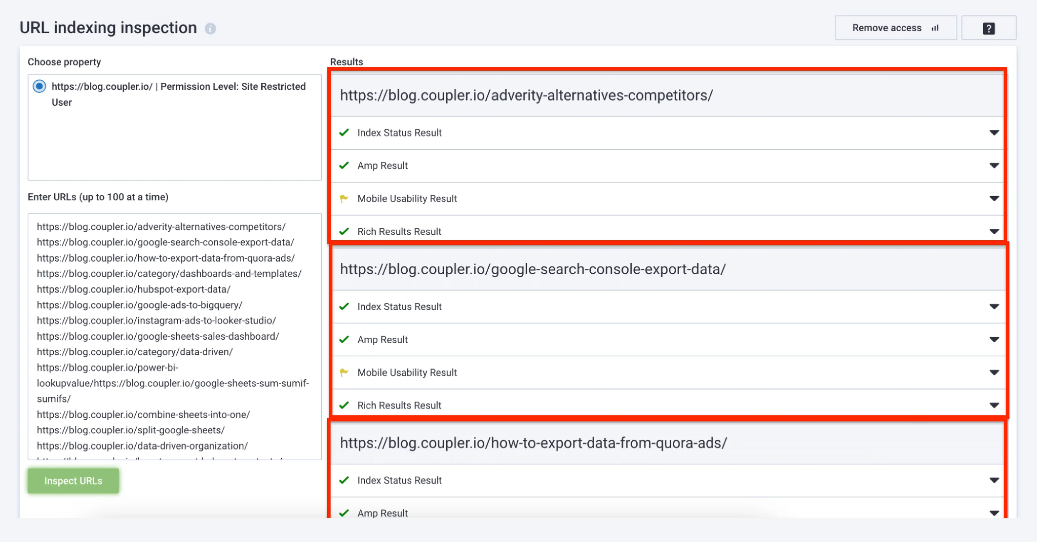Click the category/dashboards-and-templates URL line
1037x542 pixels.
(169, 274)
